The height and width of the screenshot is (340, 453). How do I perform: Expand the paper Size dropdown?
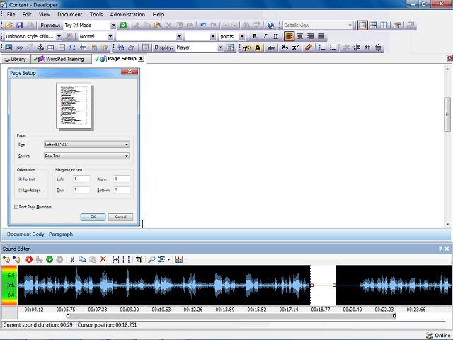127,144
